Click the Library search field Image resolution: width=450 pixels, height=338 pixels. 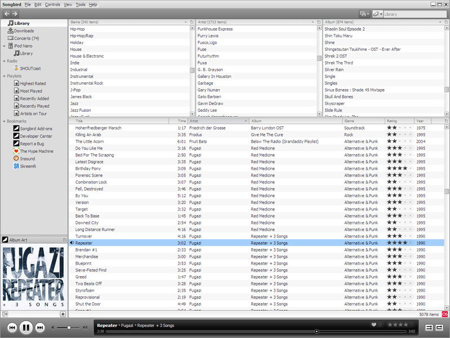point(414,14)
